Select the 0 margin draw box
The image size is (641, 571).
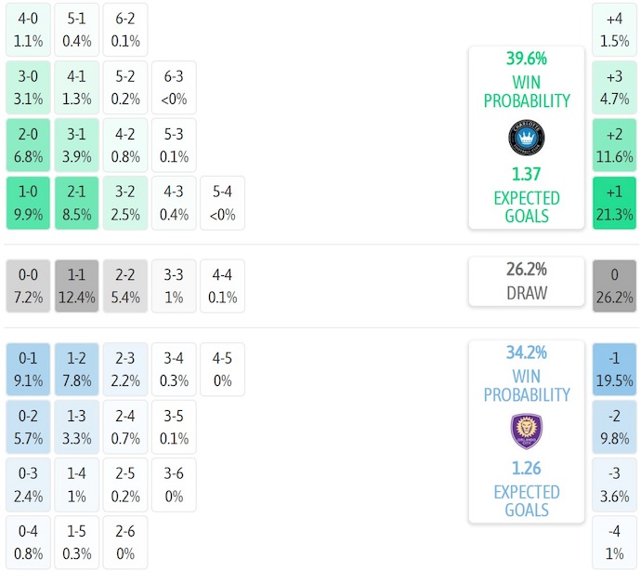614,286
